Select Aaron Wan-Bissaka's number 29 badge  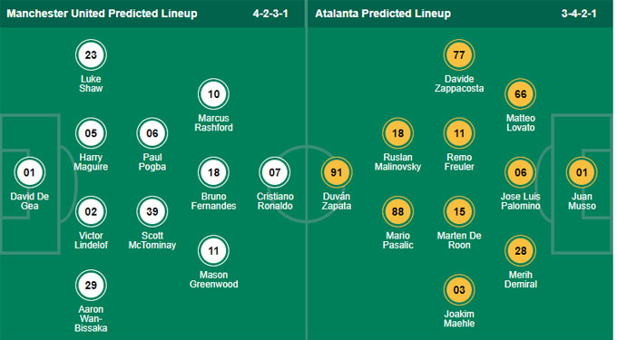click(91, 285)
